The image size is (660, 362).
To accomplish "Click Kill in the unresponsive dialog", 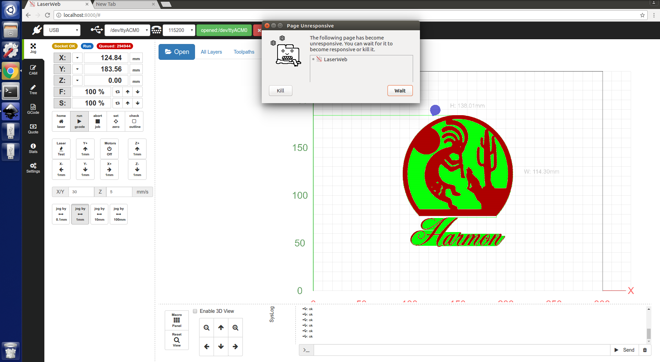I will tap(281, 91).
